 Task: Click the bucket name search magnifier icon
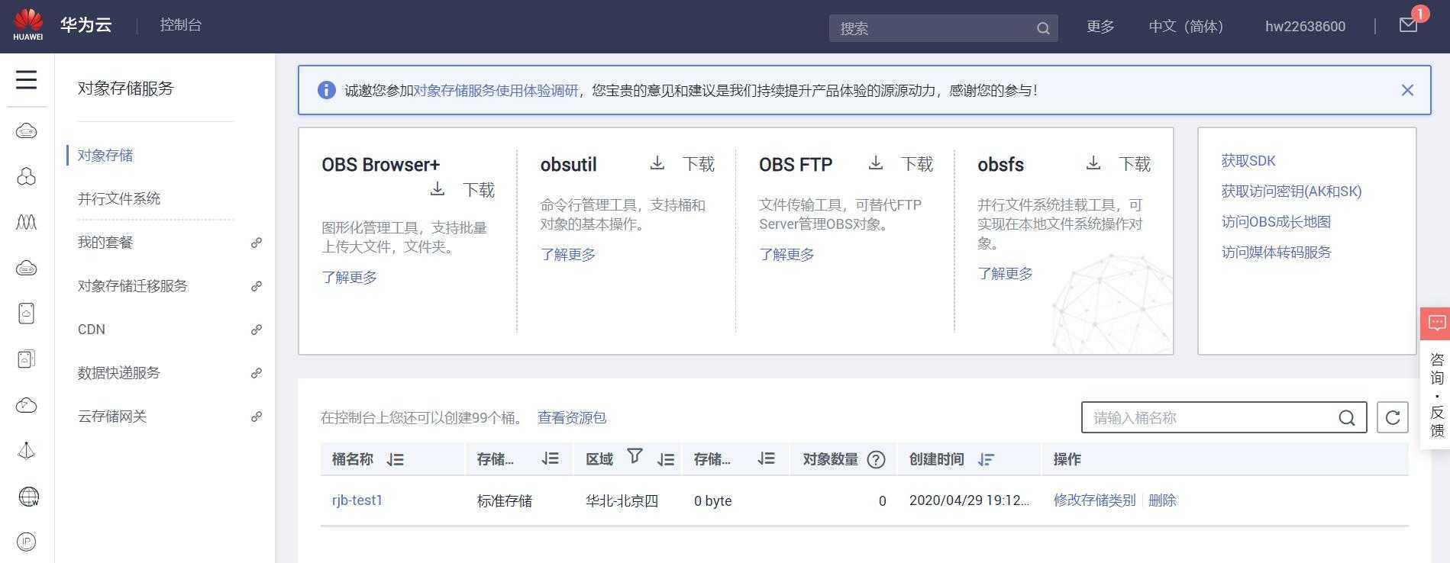coord(1347,417)
